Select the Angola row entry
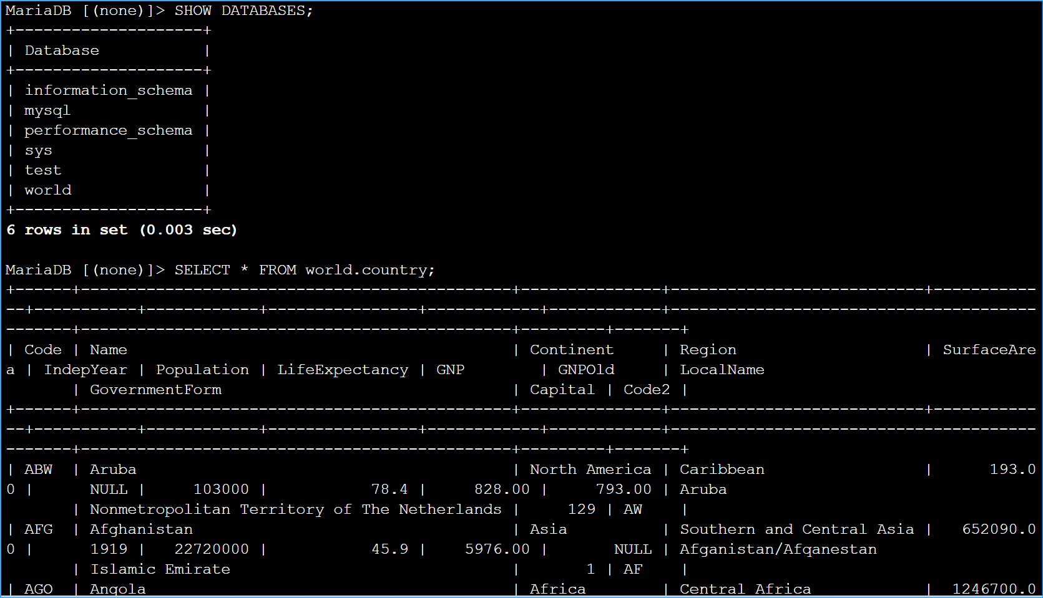 [x=117, y=589]
